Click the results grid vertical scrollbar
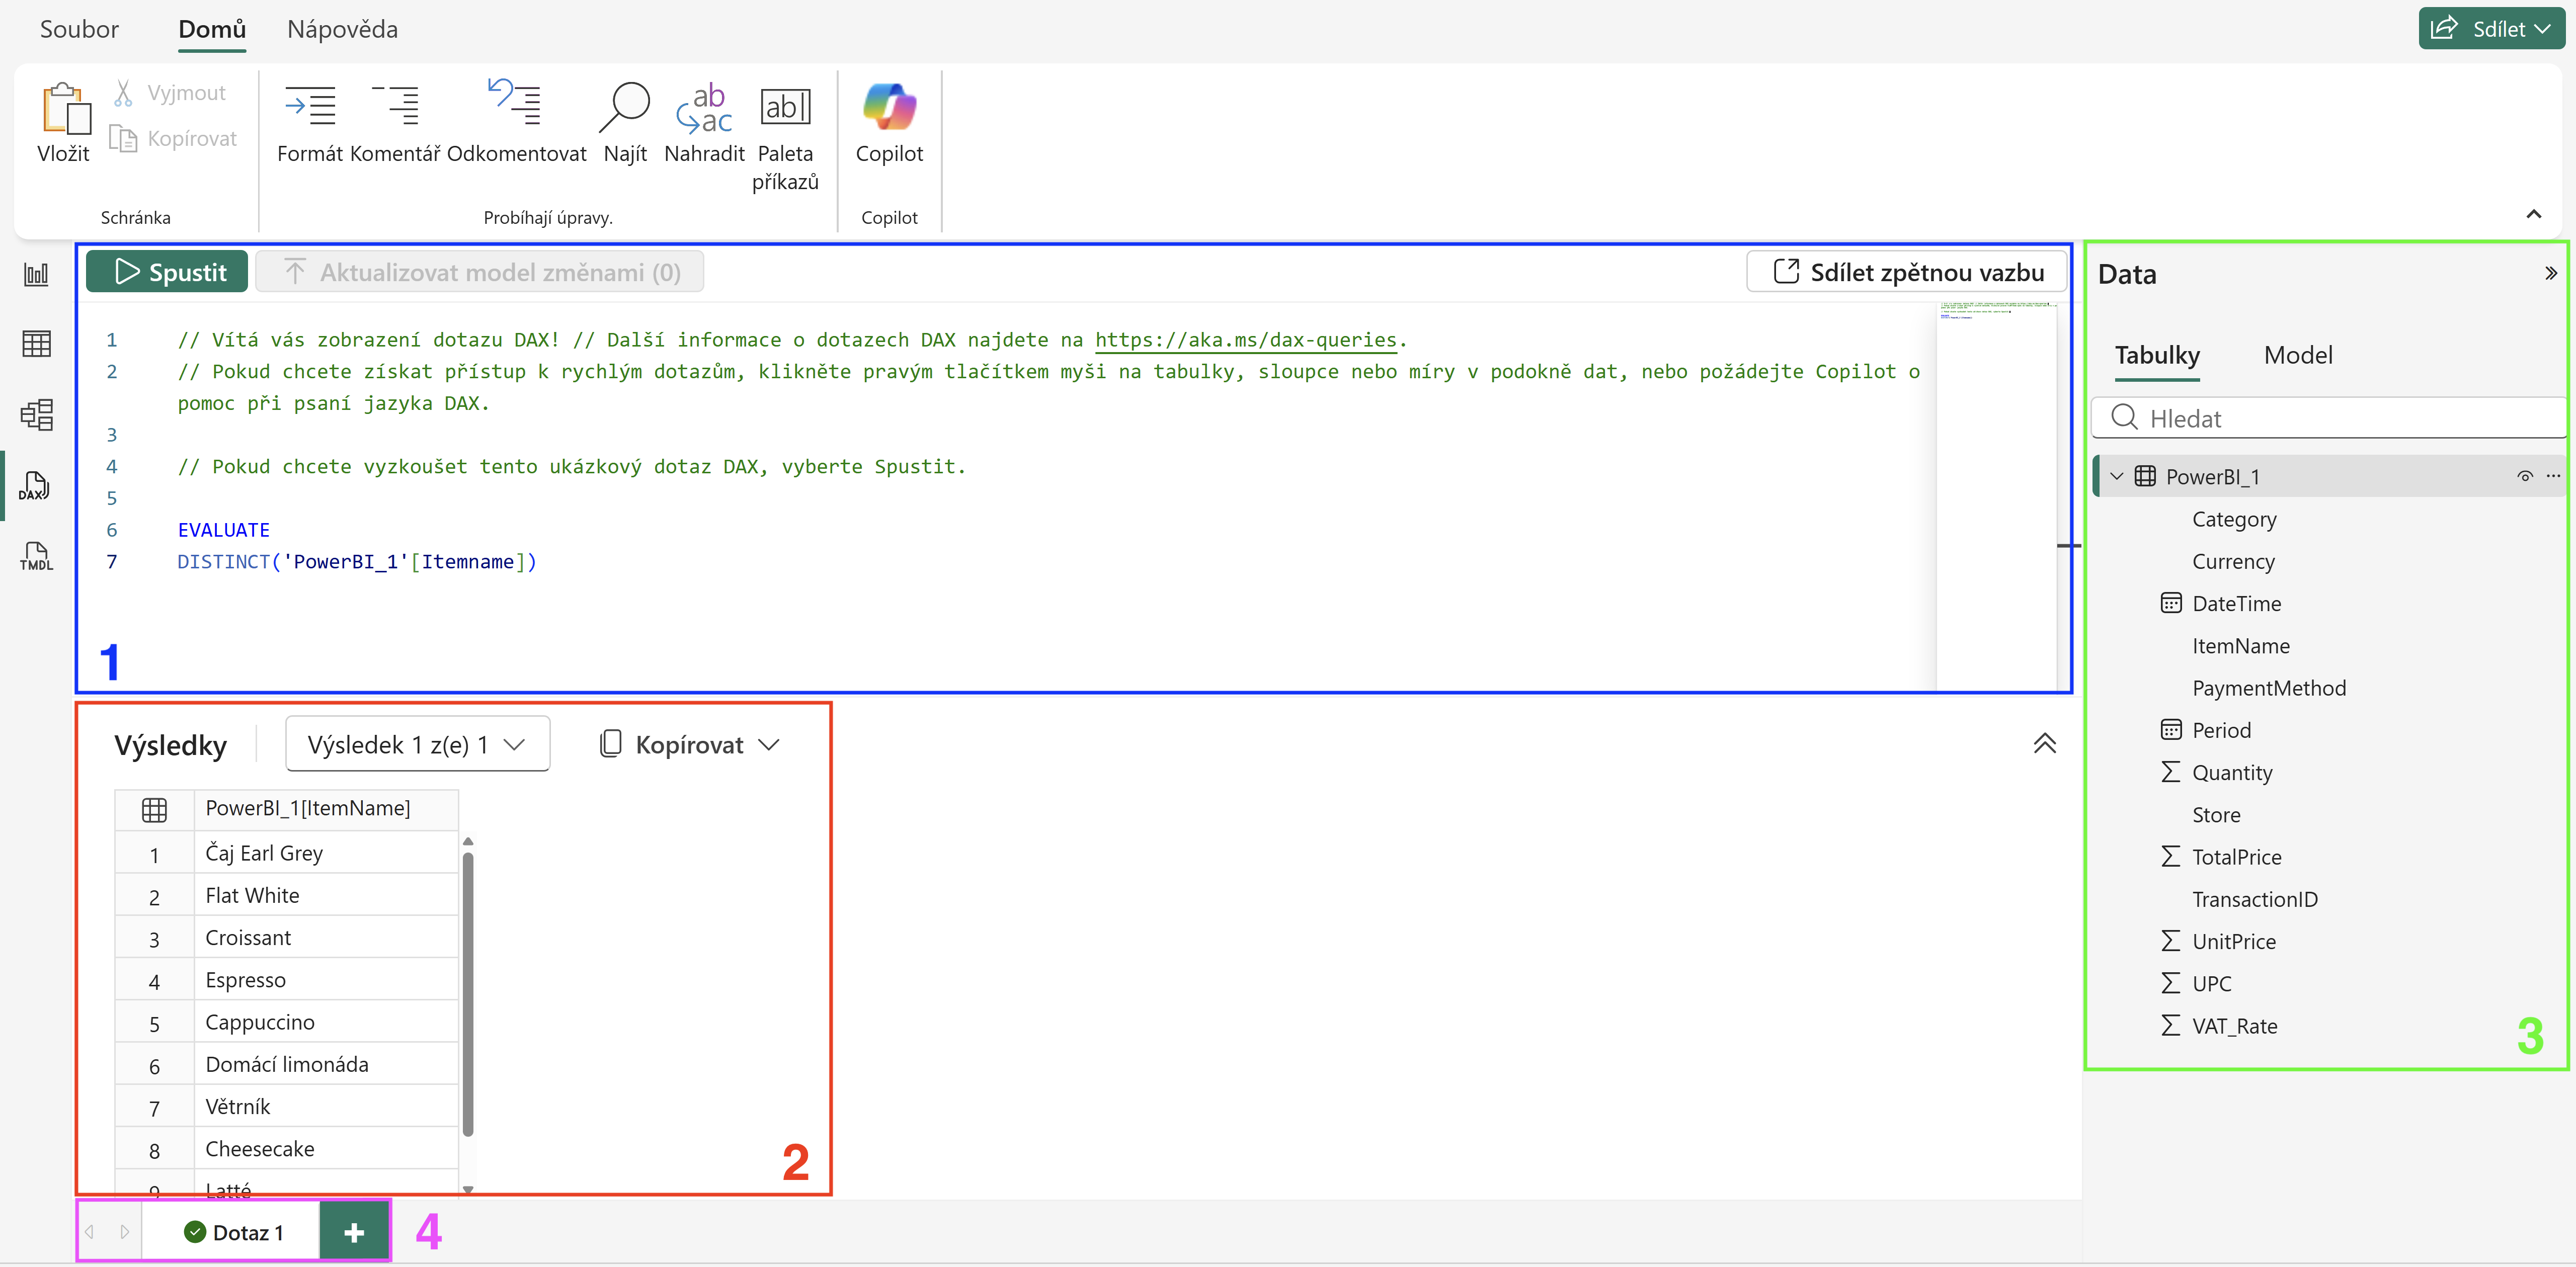This screenshot has width=2576, height=1267. click(468, 993)
